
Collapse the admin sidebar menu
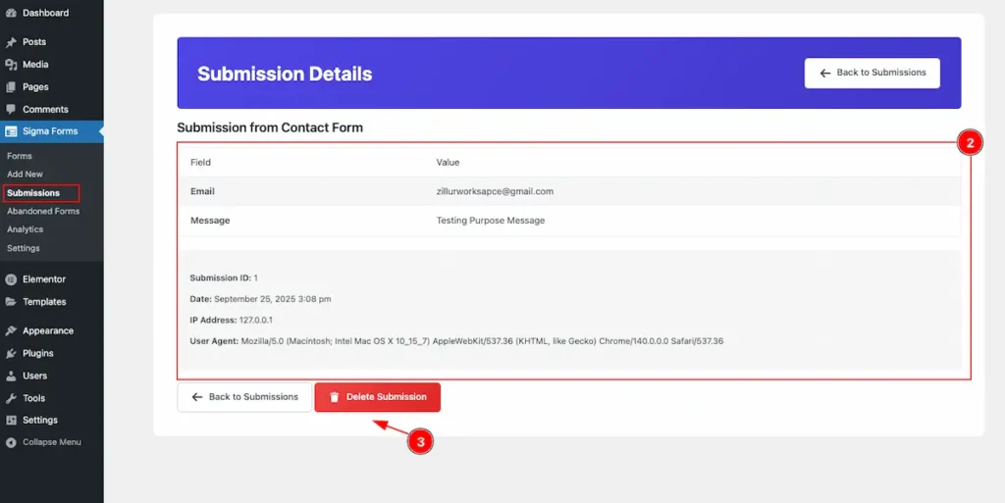pyautogui.click(x=51, y=442)
